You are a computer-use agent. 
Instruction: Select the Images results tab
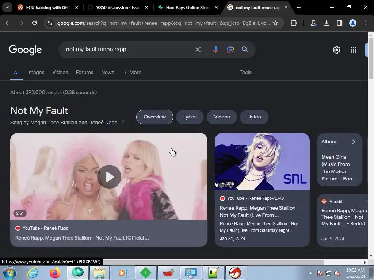[x=36, y=72]
